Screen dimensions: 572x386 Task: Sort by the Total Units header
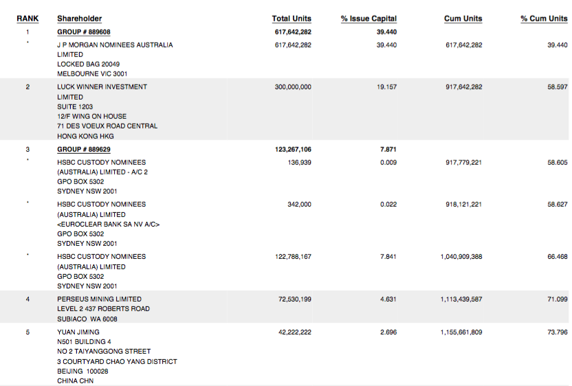[291, 19]
